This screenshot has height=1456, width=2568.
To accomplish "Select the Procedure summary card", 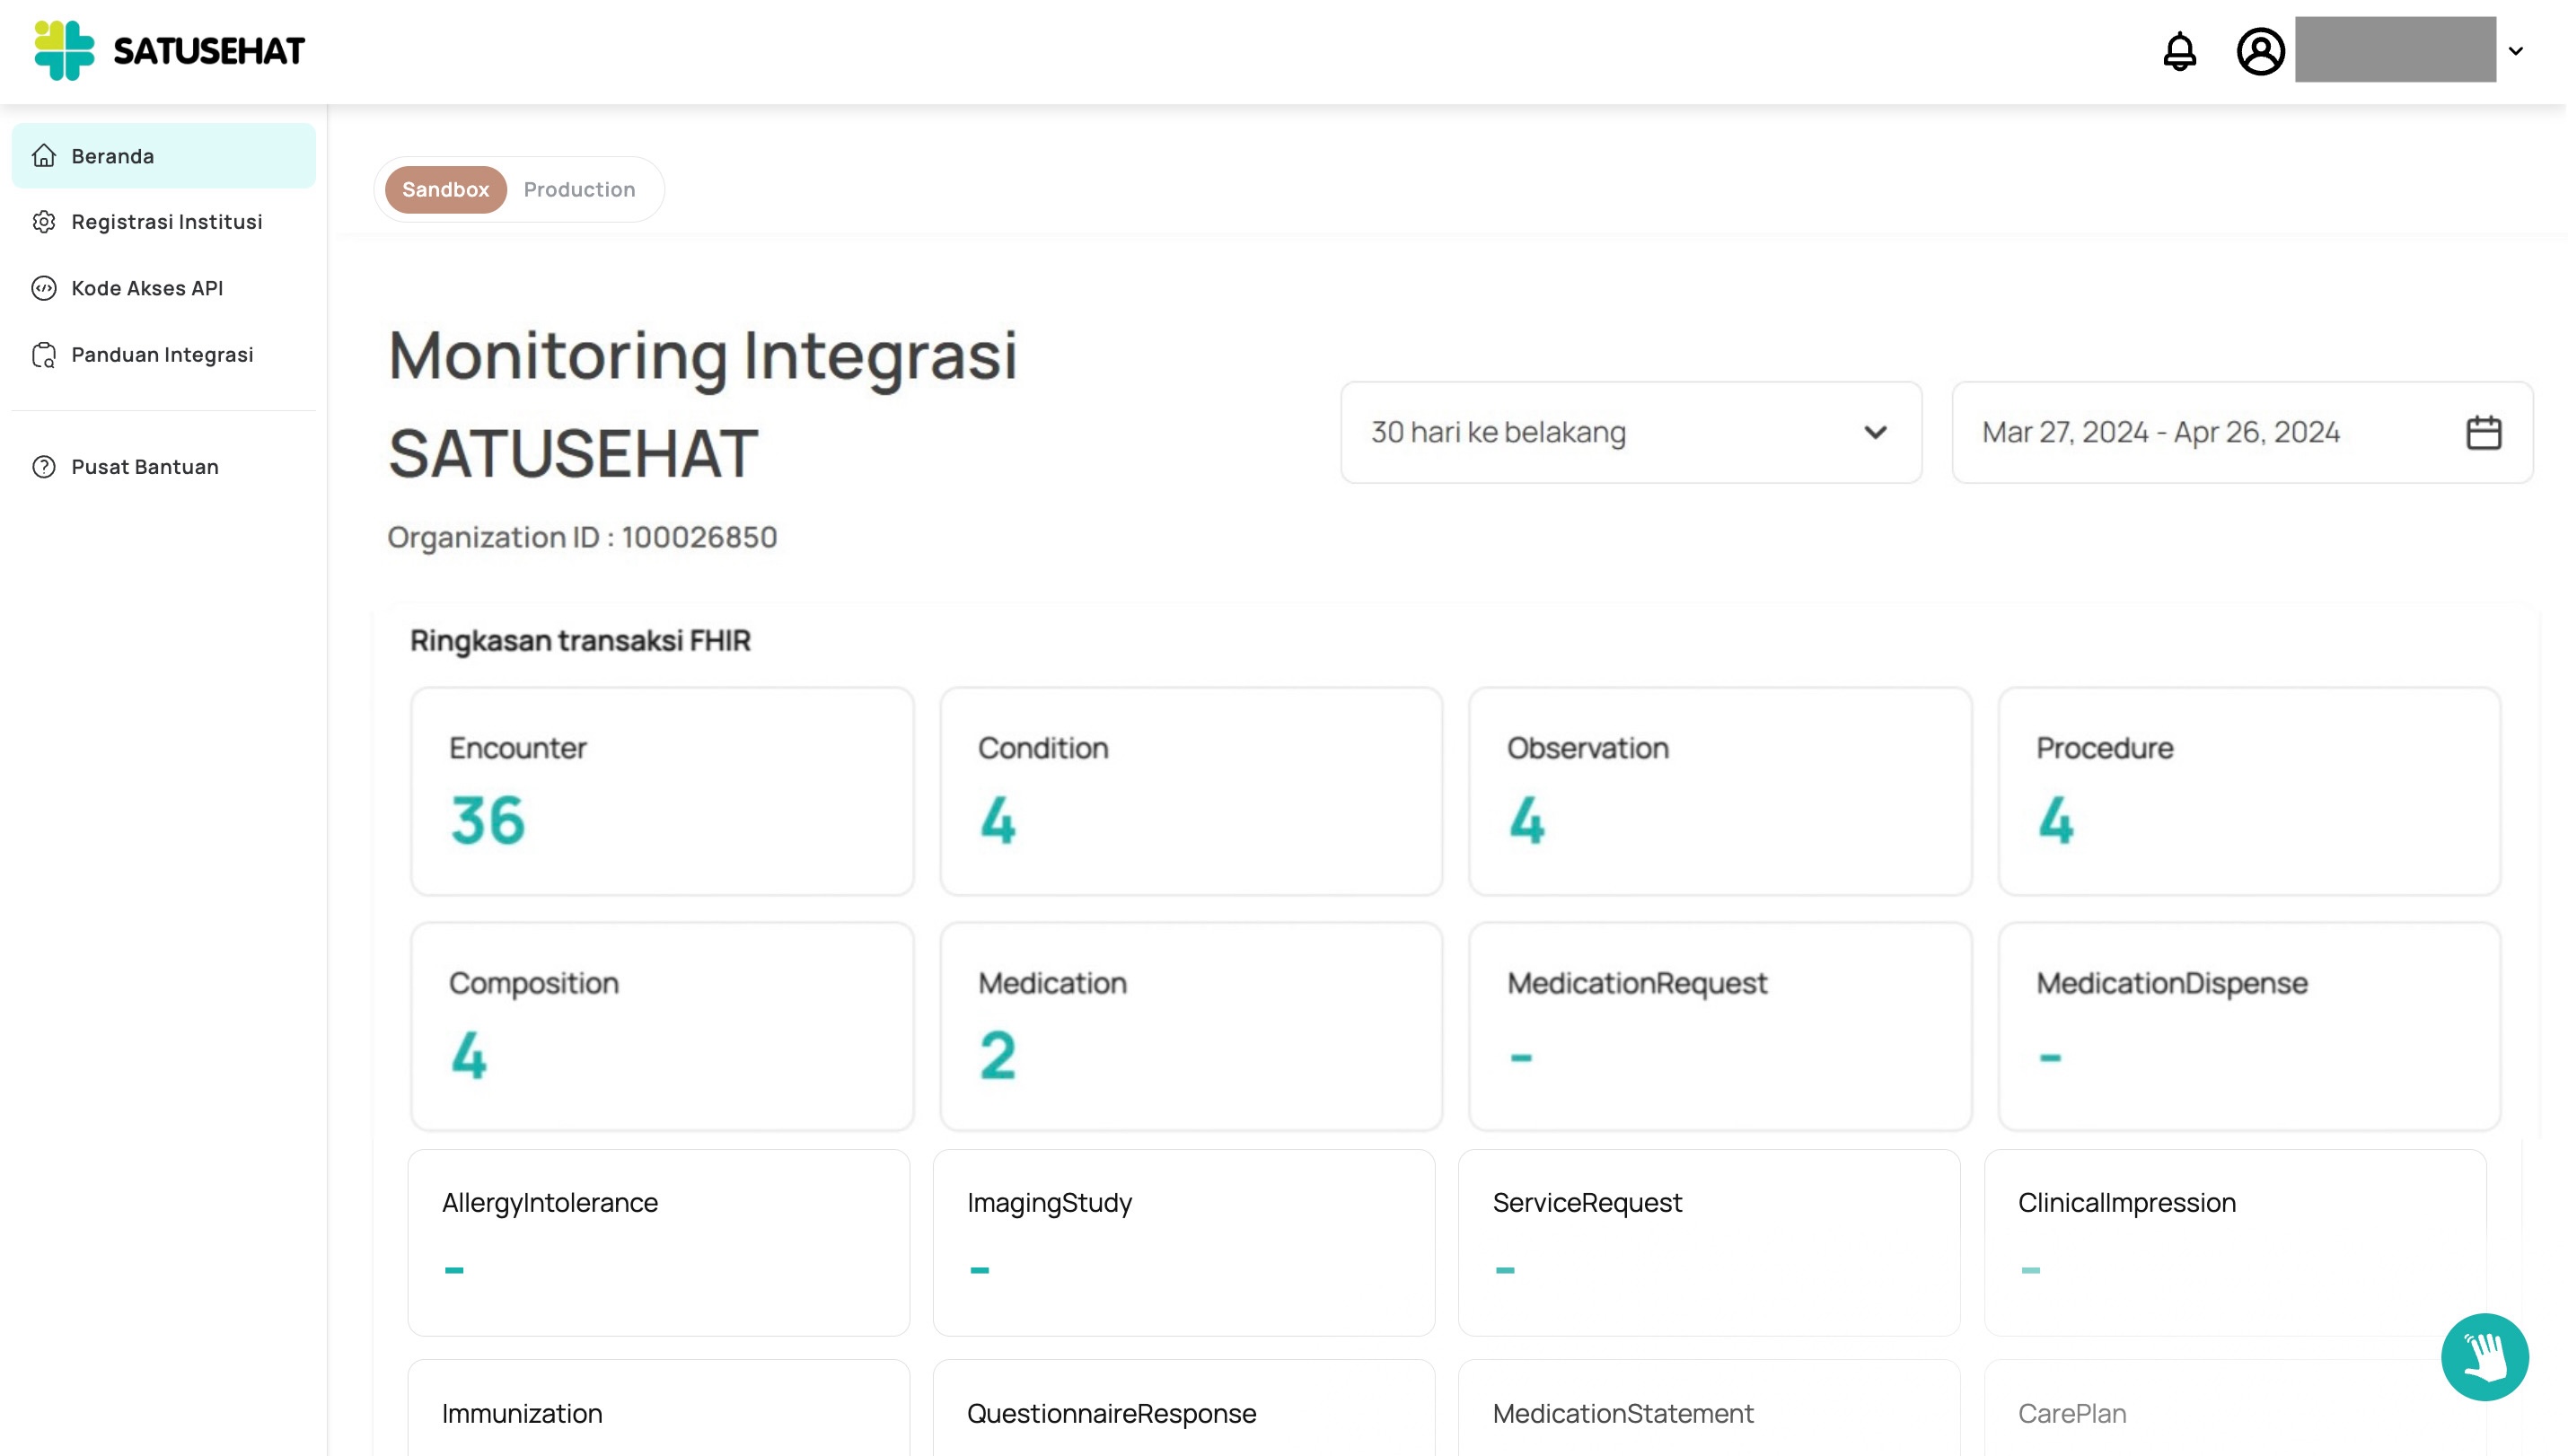I will click(2249, 791).
